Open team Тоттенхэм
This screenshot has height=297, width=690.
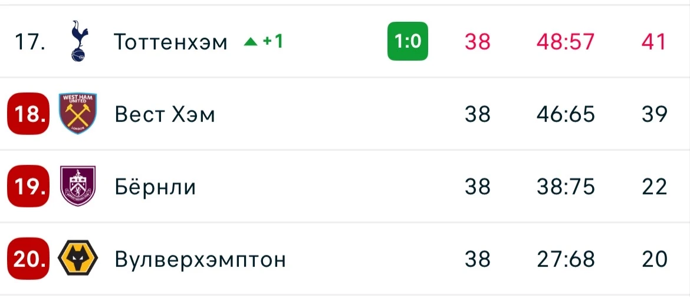pos(171,42)
